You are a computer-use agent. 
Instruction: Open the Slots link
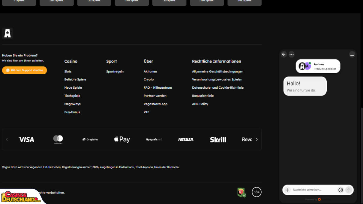click(68, 72)
